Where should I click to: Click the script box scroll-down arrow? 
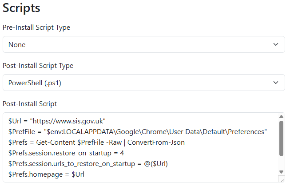click(281, 172)
